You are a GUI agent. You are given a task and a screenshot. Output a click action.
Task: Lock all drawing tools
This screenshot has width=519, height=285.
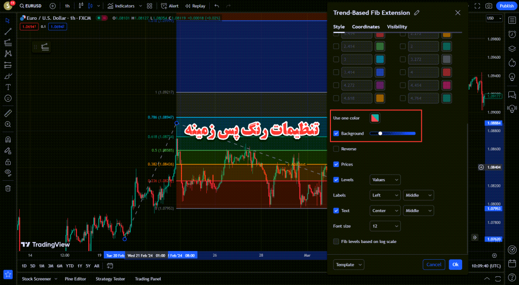pyautogui.click(x=8, y=162)
